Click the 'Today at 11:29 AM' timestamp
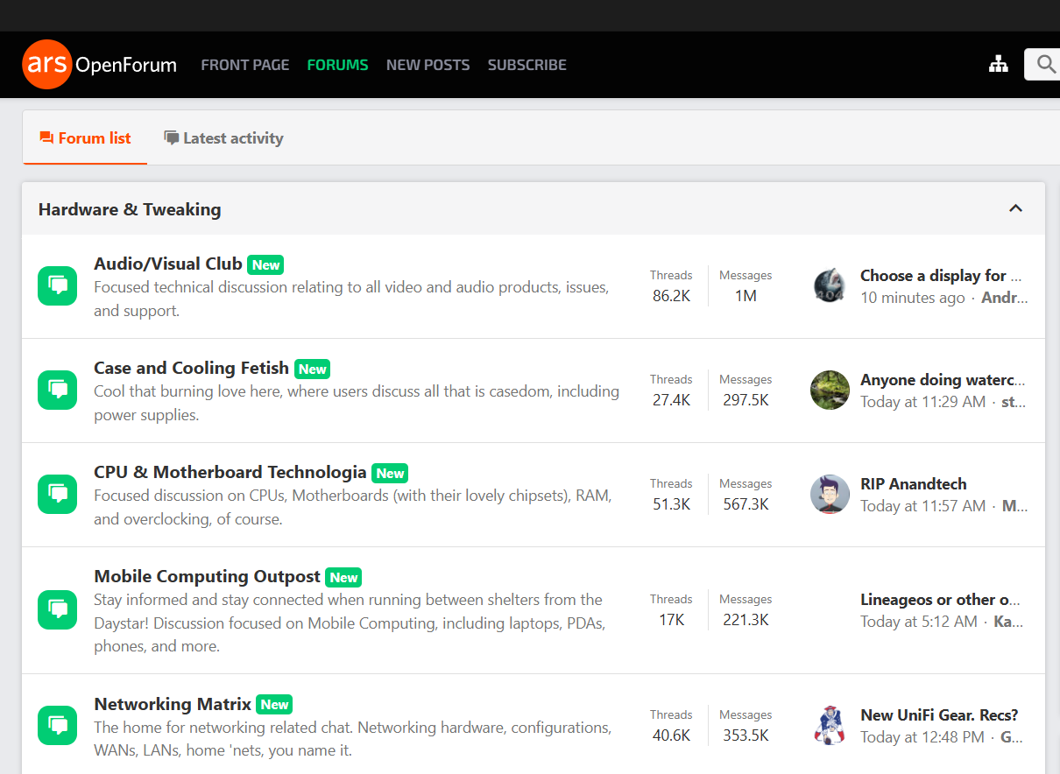 click(x=923, y=402)
